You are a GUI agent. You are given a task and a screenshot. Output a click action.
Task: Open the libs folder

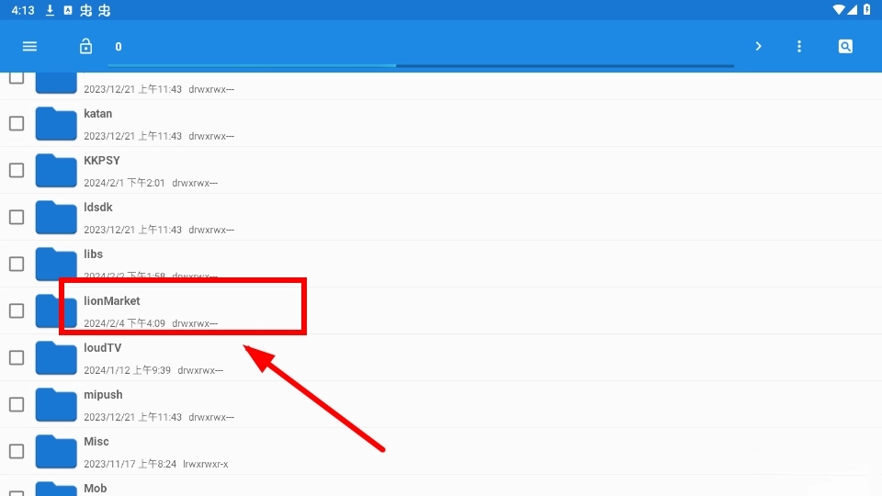(x=94, y=254)
